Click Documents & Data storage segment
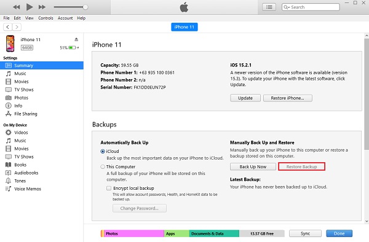 [214, 233]
